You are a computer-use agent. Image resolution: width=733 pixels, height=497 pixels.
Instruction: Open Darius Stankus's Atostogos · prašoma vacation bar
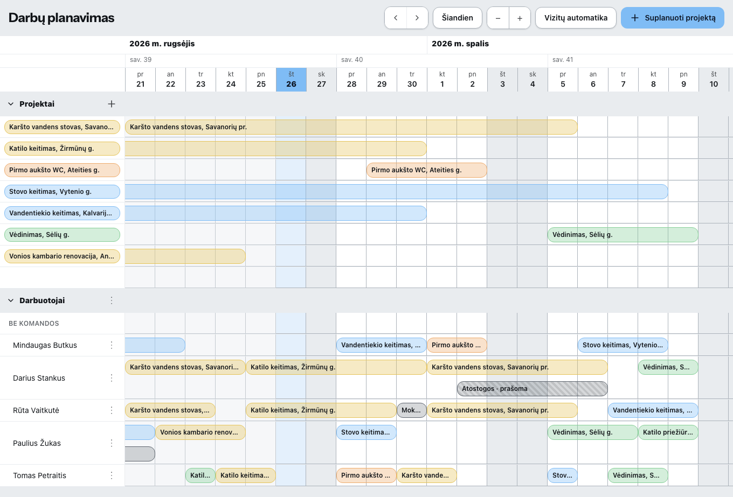click(533, 389)
